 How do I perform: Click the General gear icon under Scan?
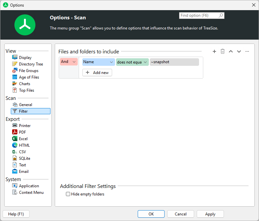coord(15,104)
